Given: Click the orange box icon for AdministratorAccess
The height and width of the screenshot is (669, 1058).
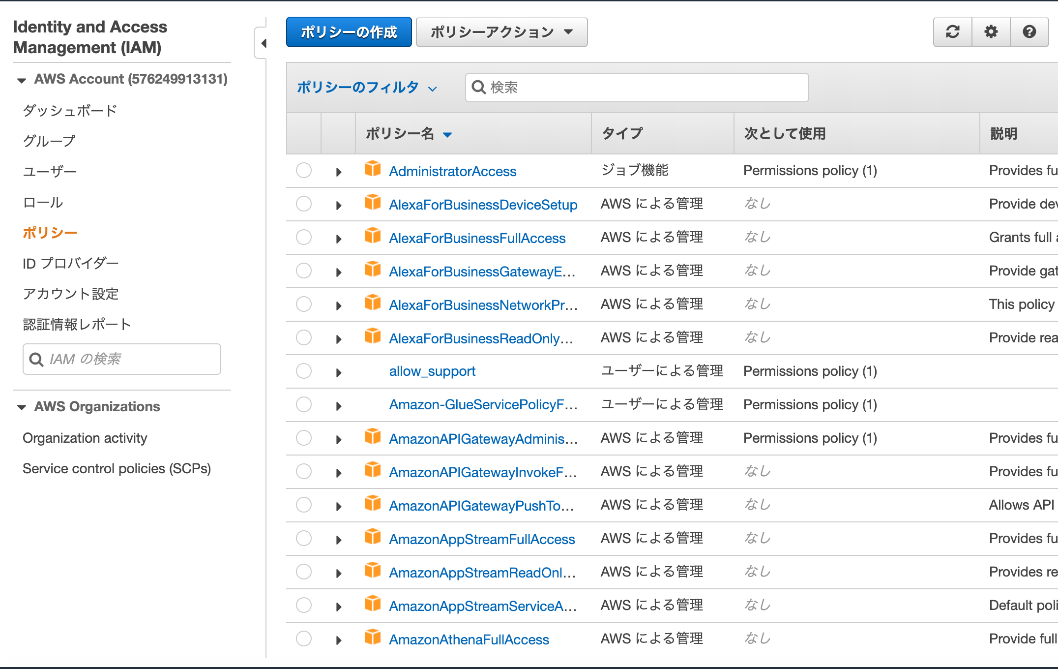Looking at the screenshot, I should (373, 168).
